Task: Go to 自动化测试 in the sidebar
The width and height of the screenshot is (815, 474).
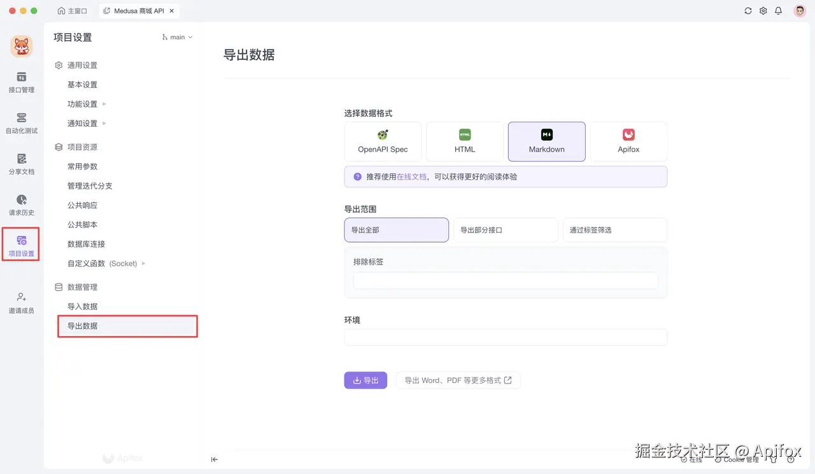Action: 22,123
